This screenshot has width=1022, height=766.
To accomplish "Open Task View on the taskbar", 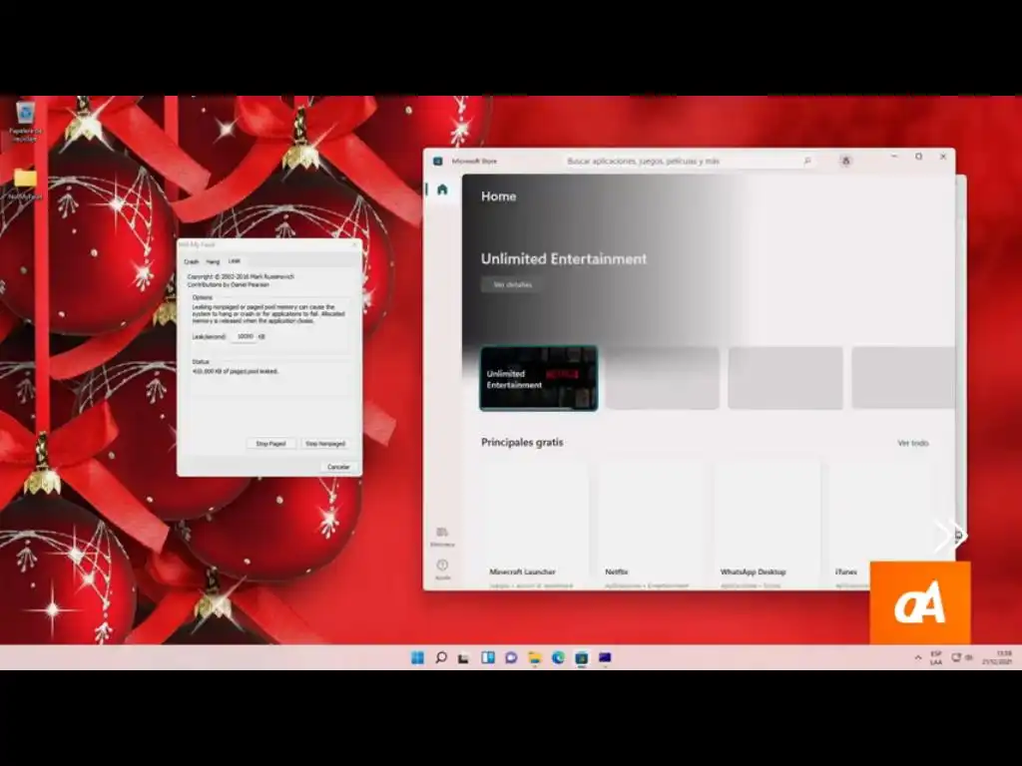I will click(464, 658).
